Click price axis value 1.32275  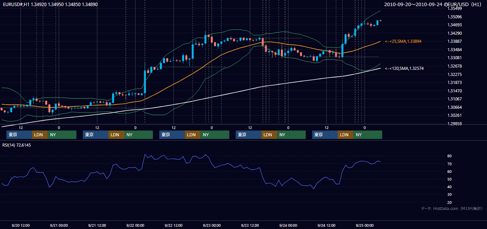(x=455, y=74)
